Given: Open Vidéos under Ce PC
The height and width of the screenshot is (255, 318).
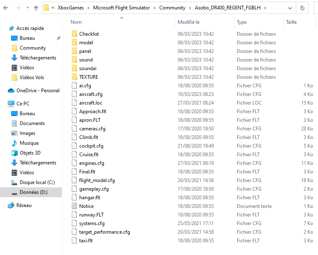Looking at the screenshot, I should click(27, 173).
